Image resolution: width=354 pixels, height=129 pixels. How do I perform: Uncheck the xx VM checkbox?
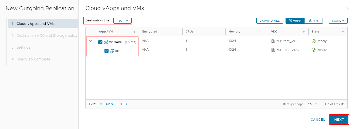tap(107, 51)
